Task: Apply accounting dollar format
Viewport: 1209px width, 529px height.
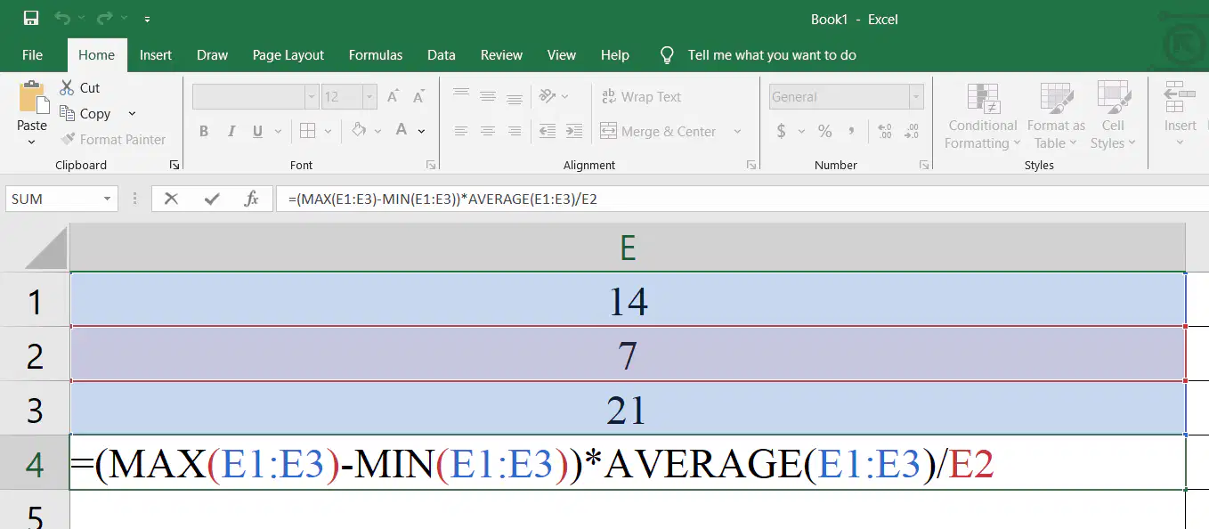Action: 782,131
